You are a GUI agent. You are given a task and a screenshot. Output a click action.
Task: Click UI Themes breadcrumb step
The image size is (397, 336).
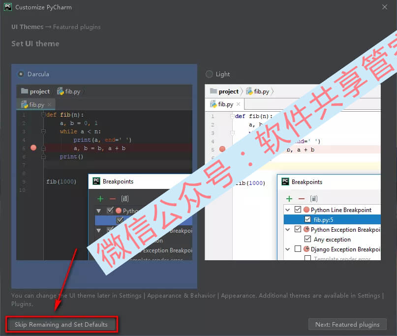click(28, 27)
